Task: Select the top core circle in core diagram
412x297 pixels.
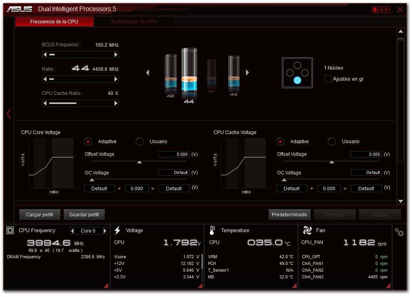Action: click(297, 65)
